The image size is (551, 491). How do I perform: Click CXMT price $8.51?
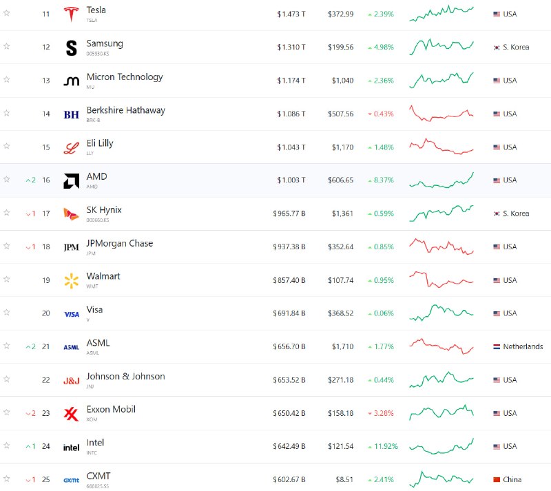(344, 479)
